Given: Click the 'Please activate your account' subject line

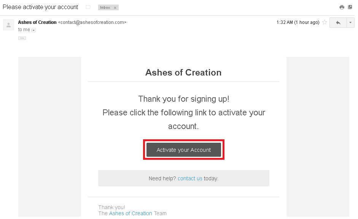Looking at the screenshot, I should point(40,7).
